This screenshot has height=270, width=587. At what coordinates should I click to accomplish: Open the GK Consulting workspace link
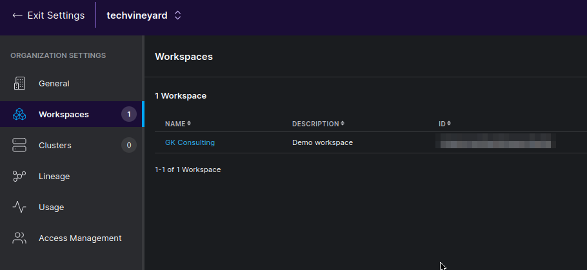190,142
